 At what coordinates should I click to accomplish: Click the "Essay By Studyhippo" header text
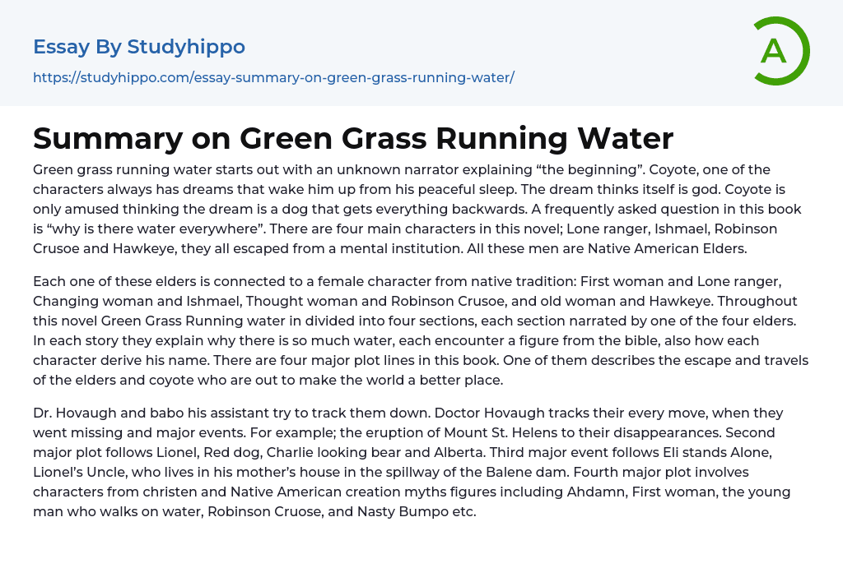point(139,47)
